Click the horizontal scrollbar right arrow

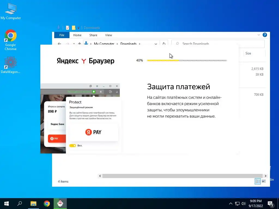click(x=265, y=176)
